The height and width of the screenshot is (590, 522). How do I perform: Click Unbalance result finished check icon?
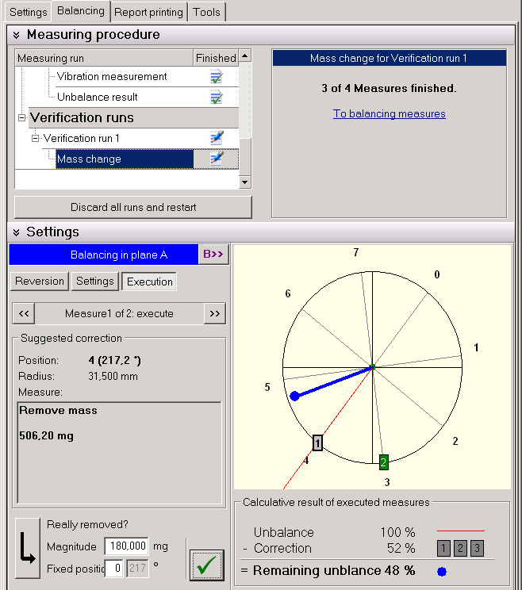217,97
